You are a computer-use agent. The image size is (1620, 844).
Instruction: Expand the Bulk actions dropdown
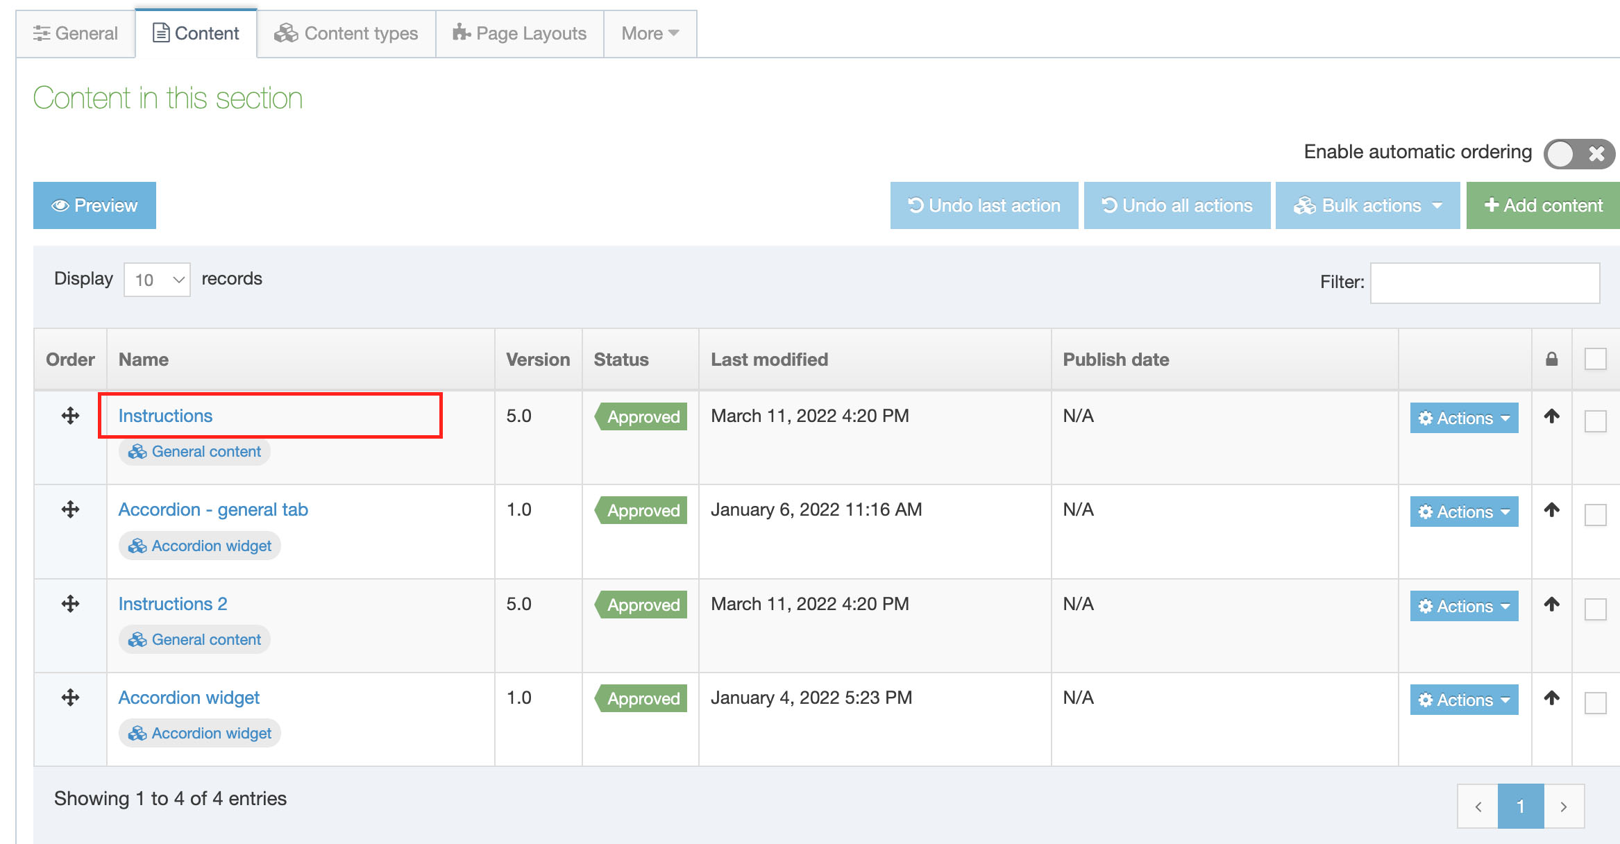[1367, 205]
